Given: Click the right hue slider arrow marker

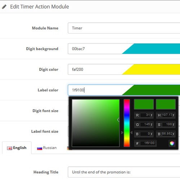Looking at the screenshot, I should pos(131,132).
